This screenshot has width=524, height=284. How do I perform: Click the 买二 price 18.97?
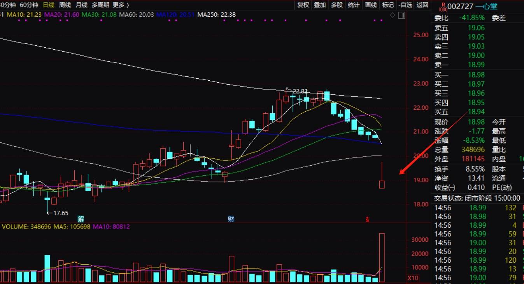point(476,84)
